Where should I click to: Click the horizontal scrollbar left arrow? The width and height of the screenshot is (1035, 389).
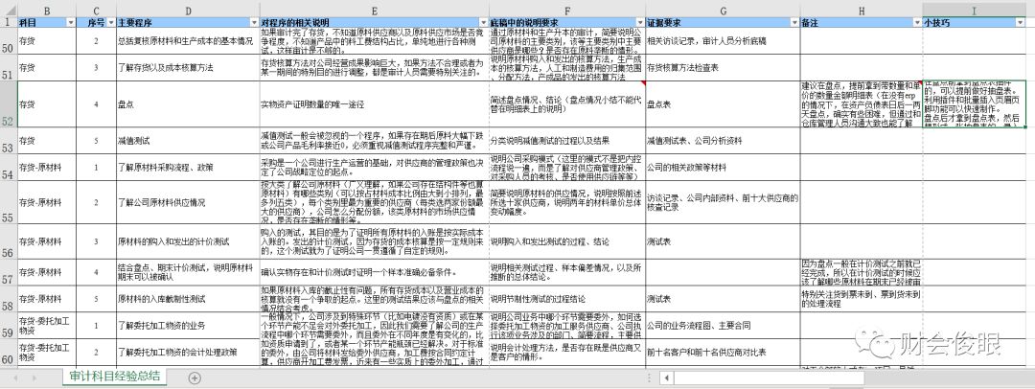(x=667, y=378)
